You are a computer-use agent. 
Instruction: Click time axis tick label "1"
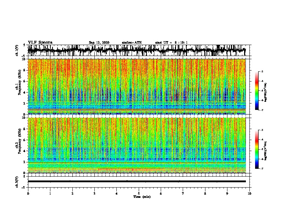(x=50, y=194)
